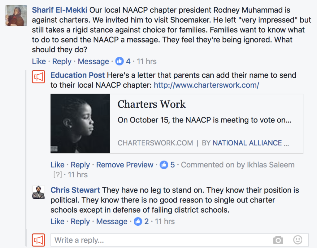Image resolution: width=317 pixels, height=248 pixels.
Task: Reply to Chris Stewart's comment
Action: 80,222
